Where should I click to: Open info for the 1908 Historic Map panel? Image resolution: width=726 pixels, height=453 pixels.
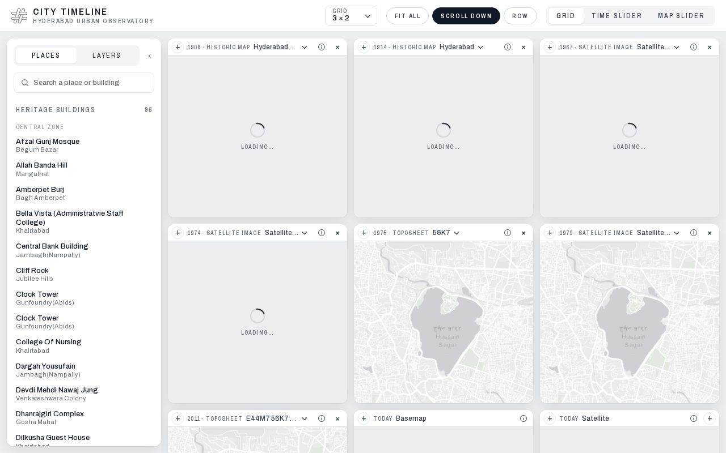(x=322, y=47)
